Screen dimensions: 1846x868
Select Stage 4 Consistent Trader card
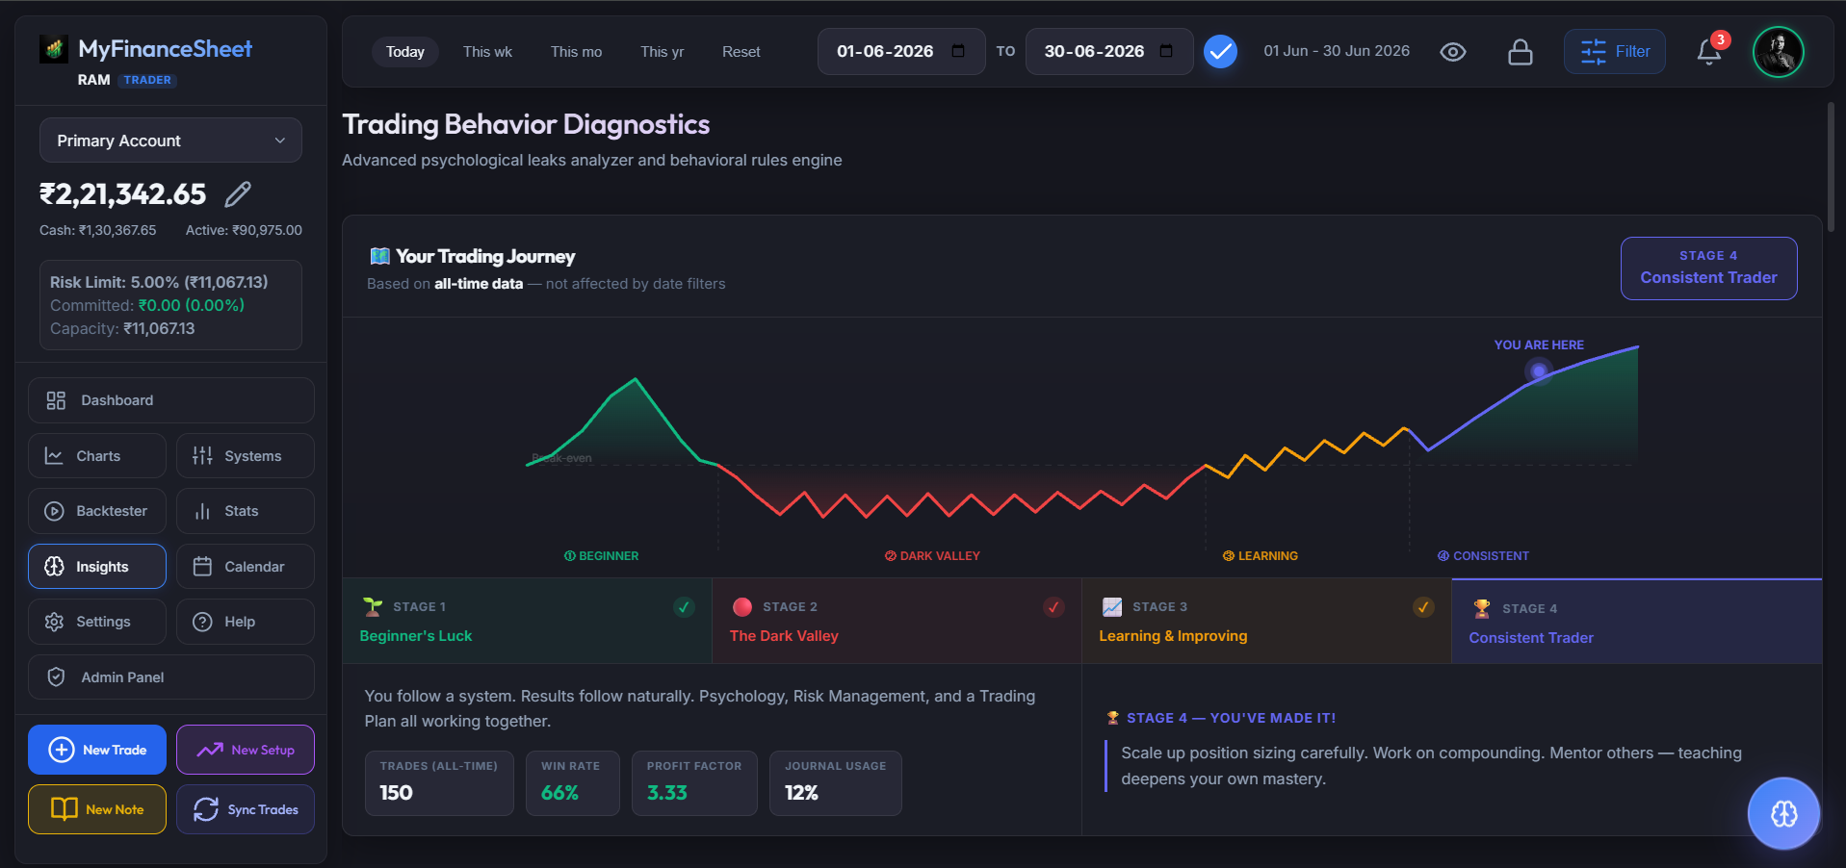(1636, 622)
